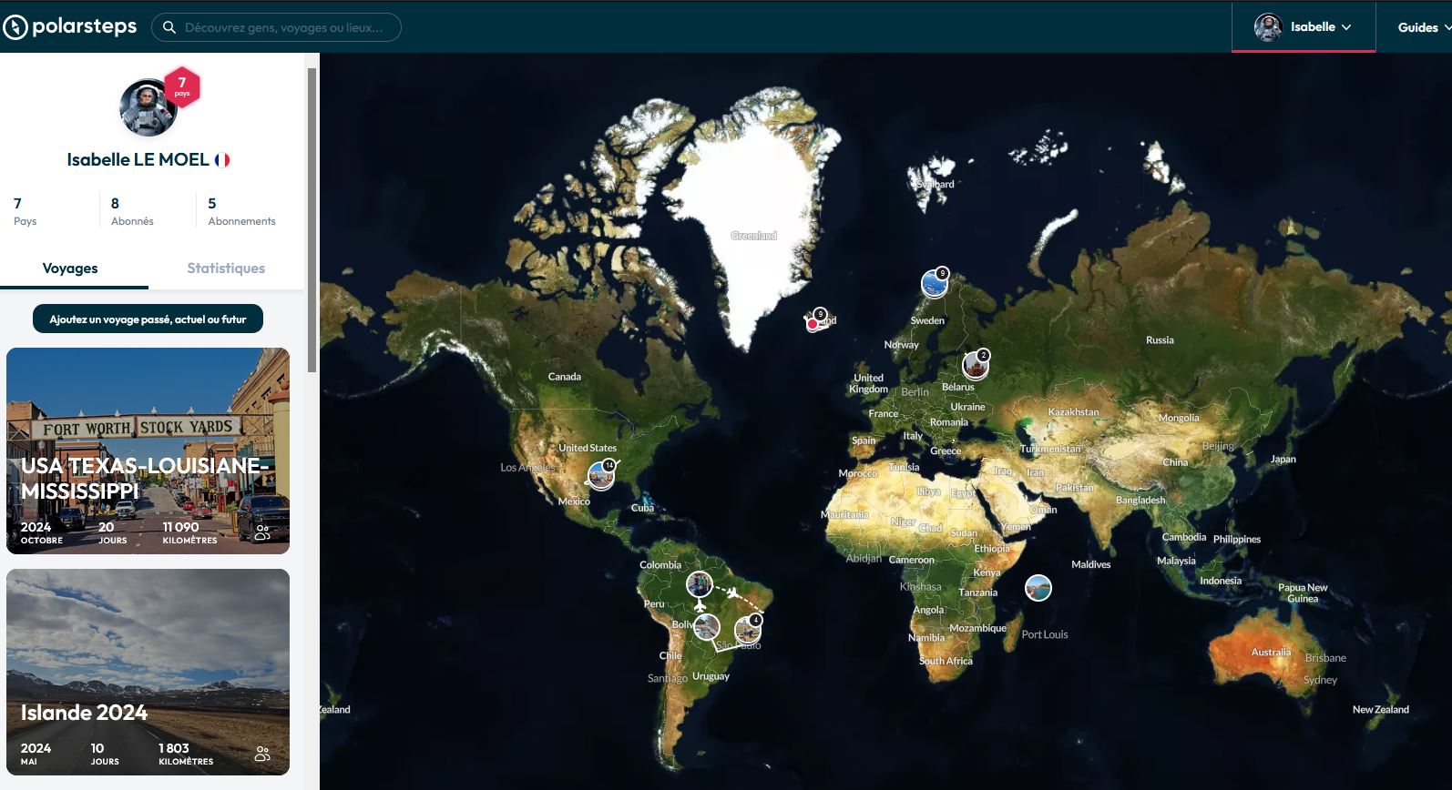This screenshot has width=1452, height=790.
Task: Click the travel buddies icon on the USA trip card
Action: pos(262,532)
